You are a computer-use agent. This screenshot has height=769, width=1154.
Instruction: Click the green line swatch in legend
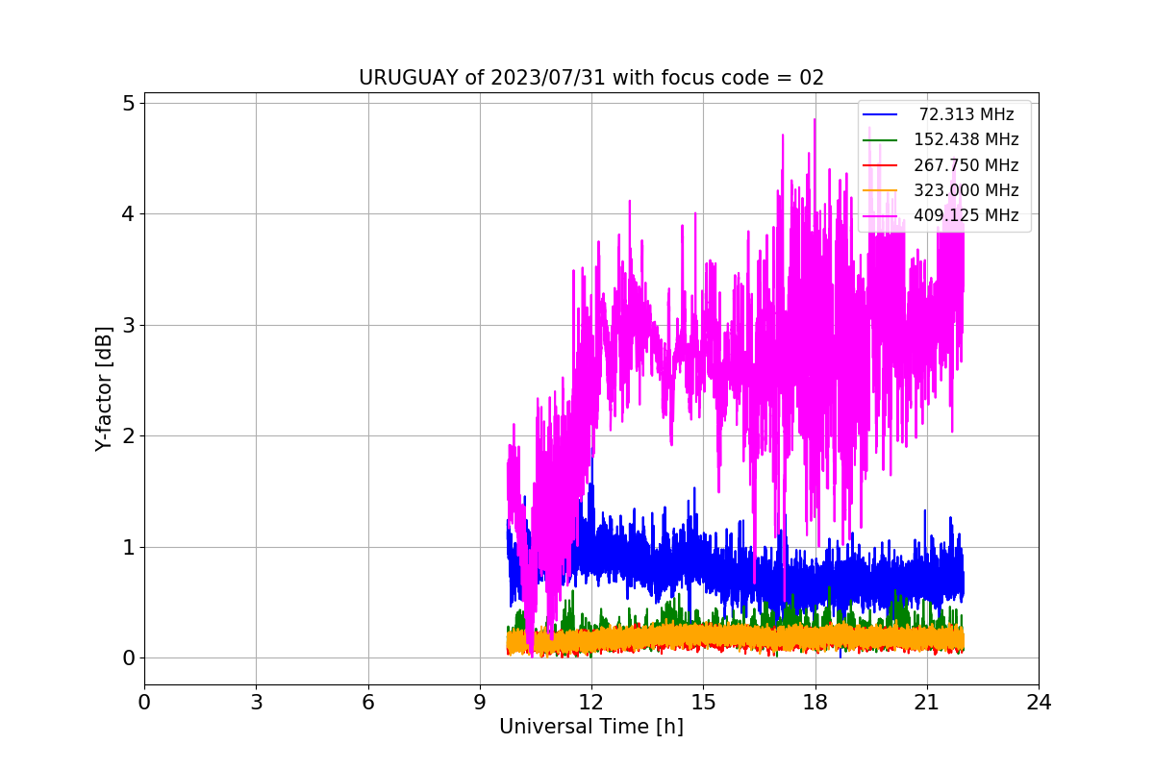click(880, 140)
